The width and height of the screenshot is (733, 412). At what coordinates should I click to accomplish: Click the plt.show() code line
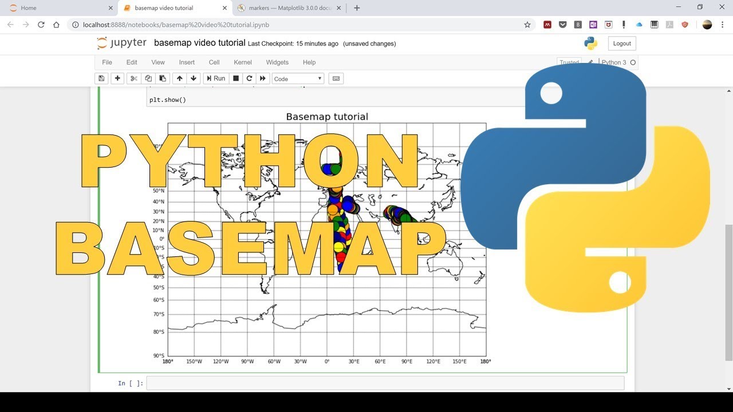168,100
